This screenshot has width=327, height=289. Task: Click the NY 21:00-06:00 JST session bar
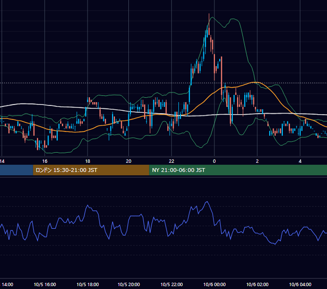238,170
